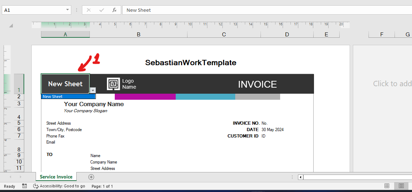
Task: Click the horizontal scrollbar left arrow
Action: click(x=300, y=177)
